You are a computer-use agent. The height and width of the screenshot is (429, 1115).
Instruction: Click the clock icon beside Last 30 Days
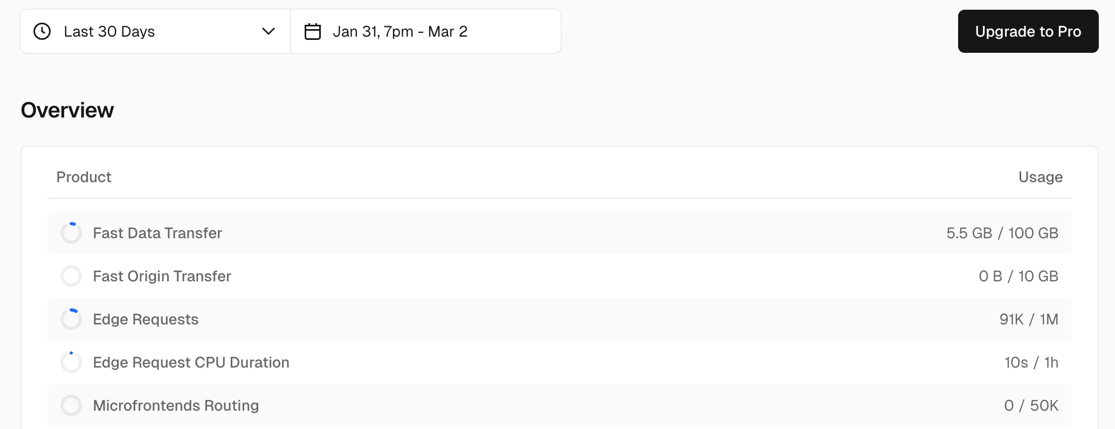click(42, 31)
